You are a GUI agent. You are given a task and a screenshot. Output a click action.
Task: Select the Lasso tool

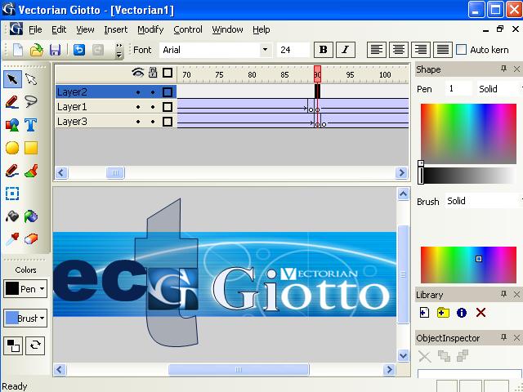click(31, 101)
